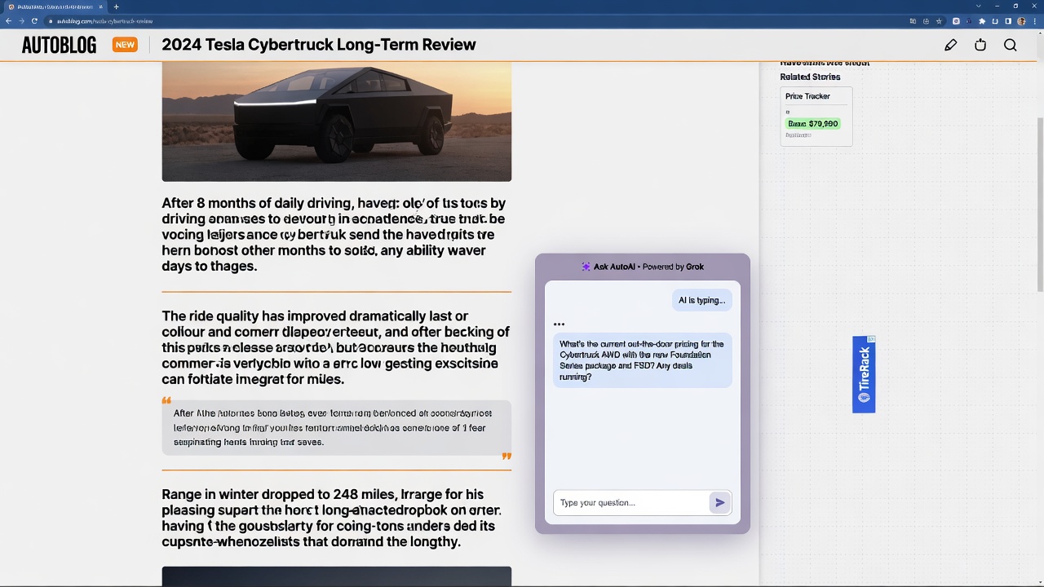The image size is (1044, 587).
Task: Click the page vertical scrollbar thumb
Action: (1040, 204)
